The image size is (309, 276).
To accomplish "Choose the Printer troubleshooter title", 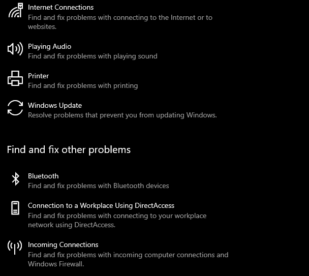I will (x=38, y=76).
